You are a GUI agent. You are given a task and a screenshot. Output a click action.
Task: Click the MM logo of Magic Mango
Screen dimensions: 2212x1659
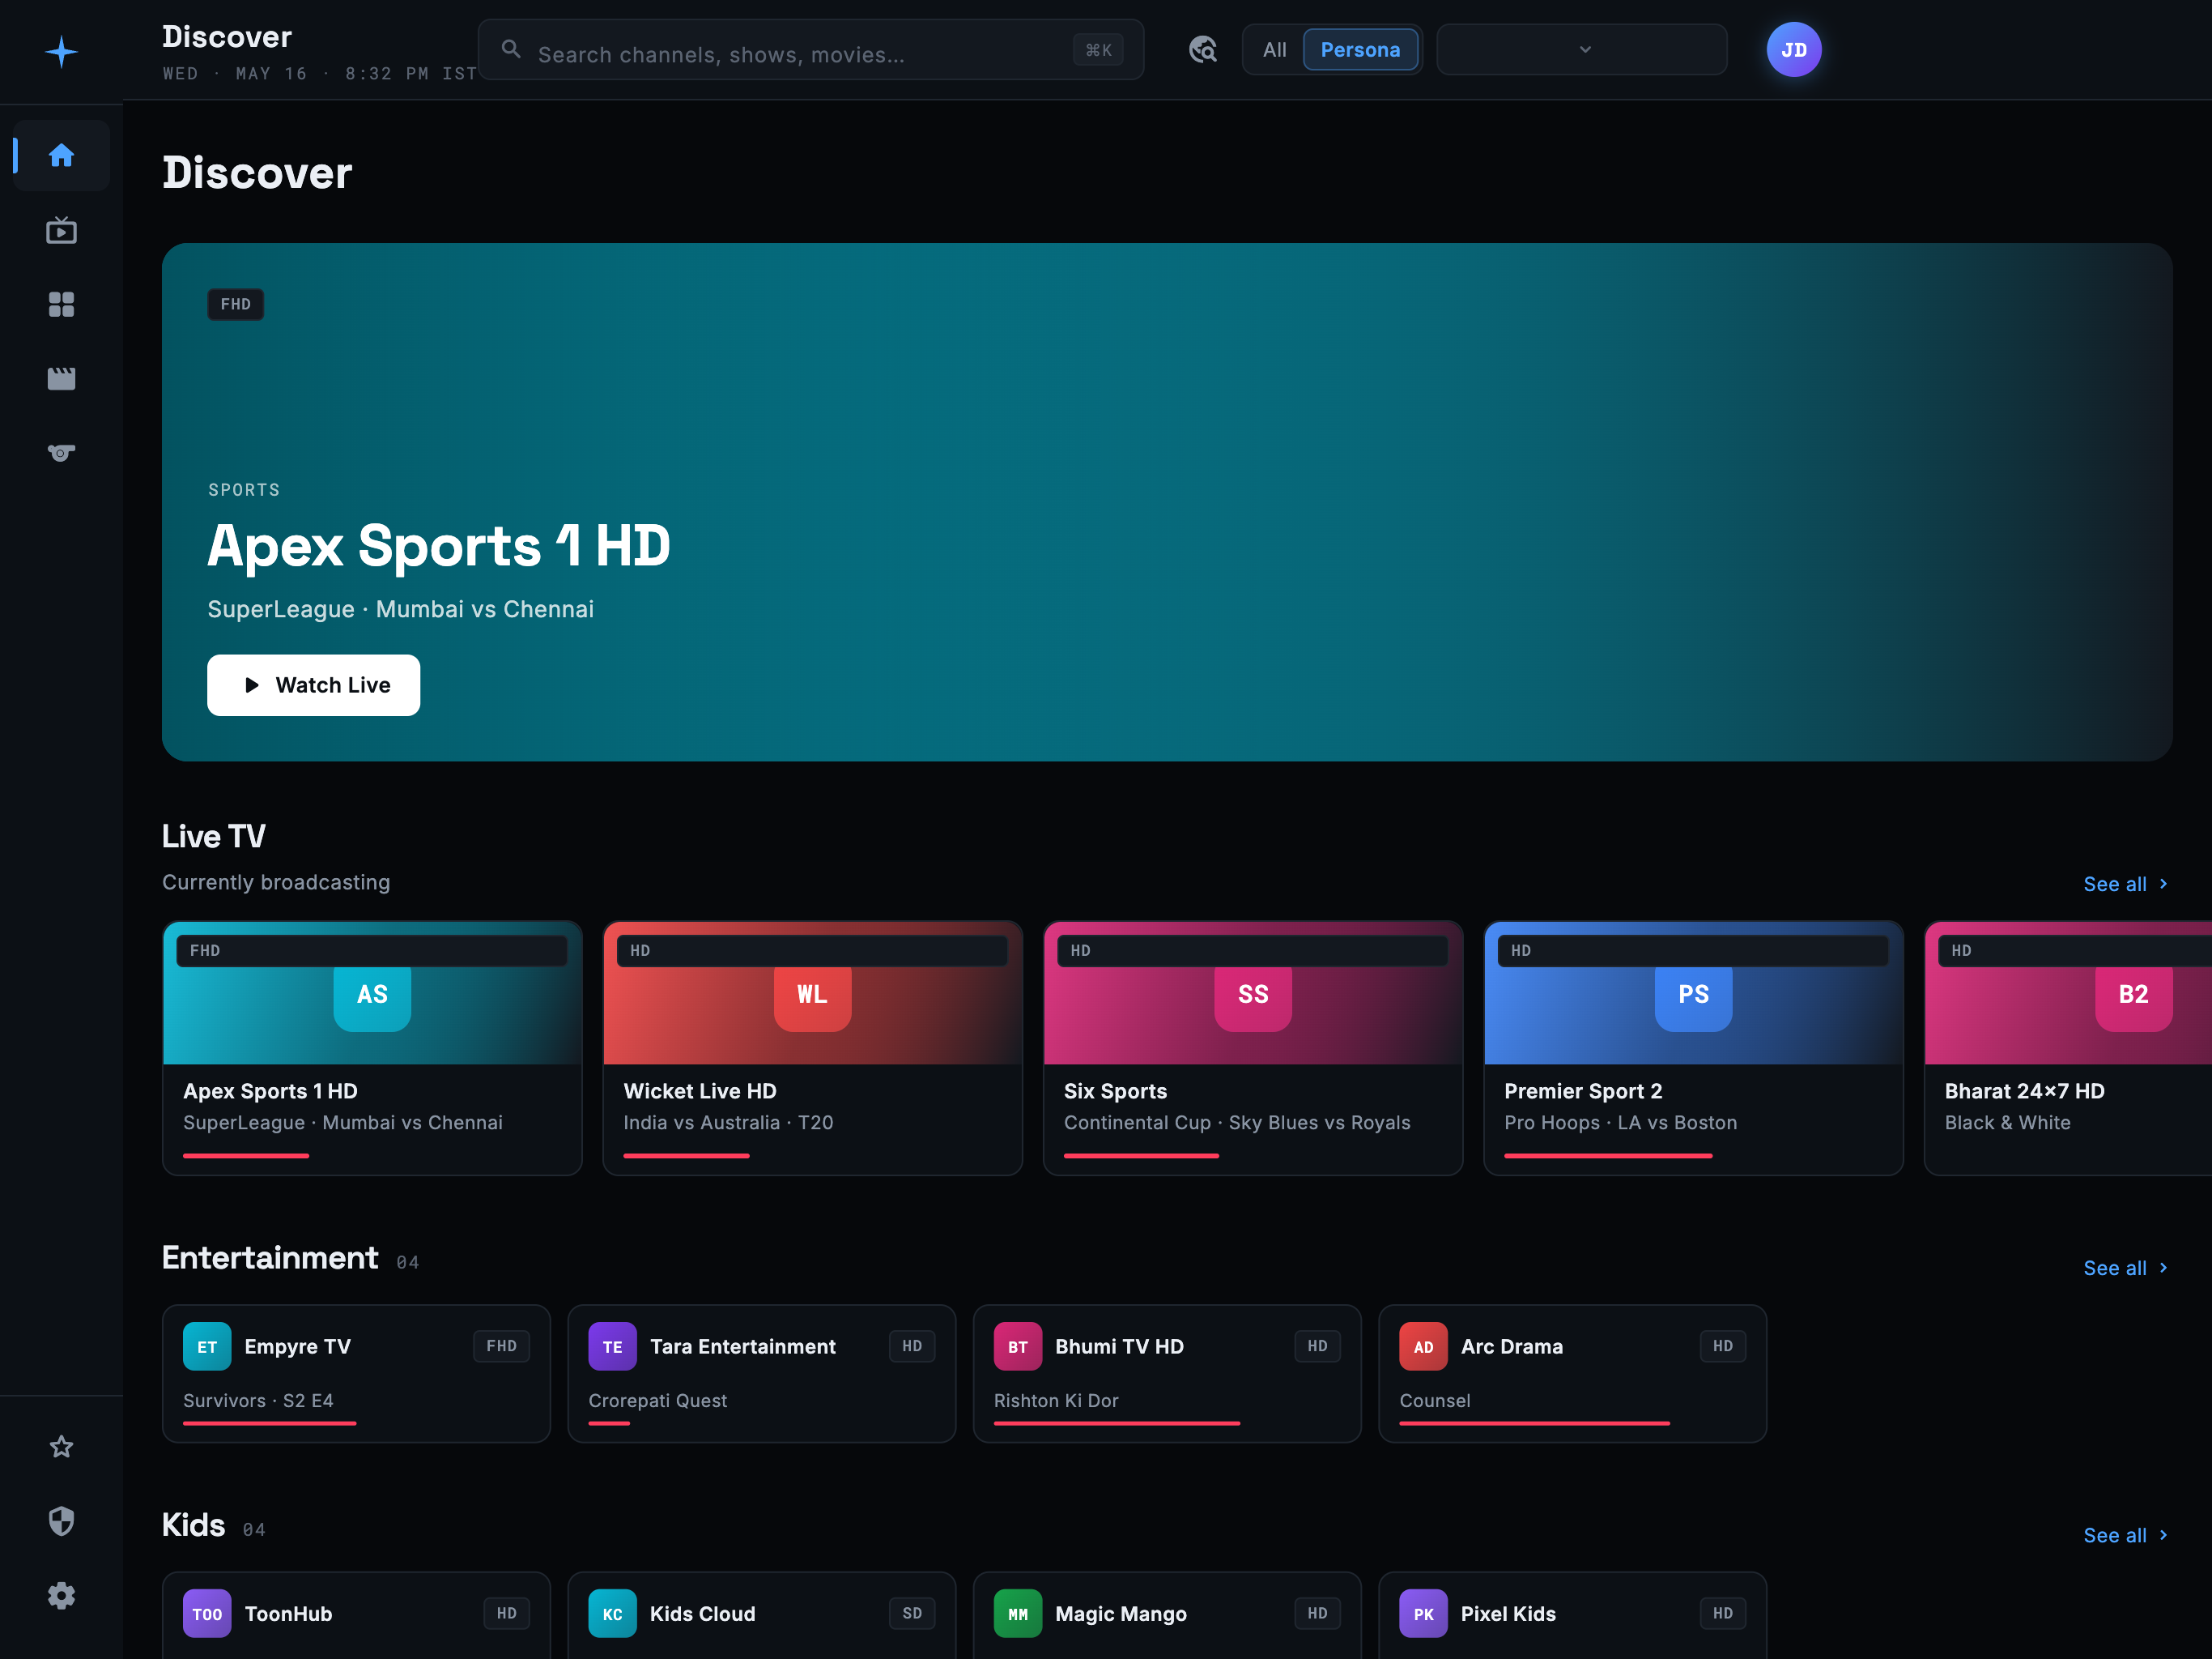(x=1018, y=1613)
